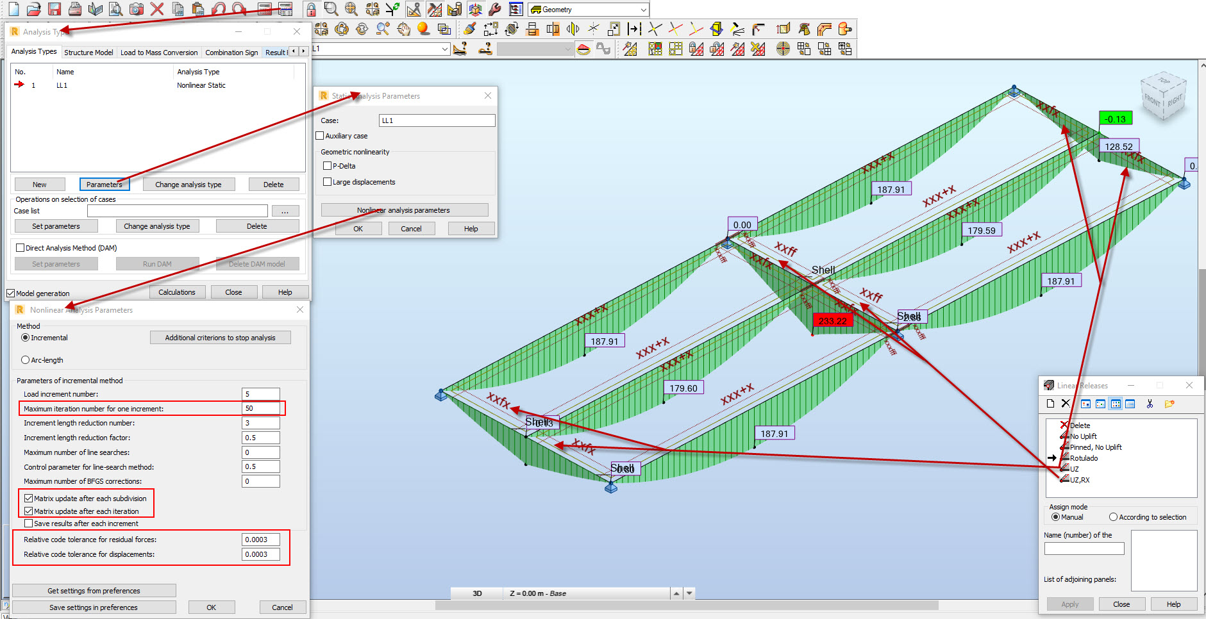
Task: Open the load case L1 dropdown
Action: tap(445, 49)
